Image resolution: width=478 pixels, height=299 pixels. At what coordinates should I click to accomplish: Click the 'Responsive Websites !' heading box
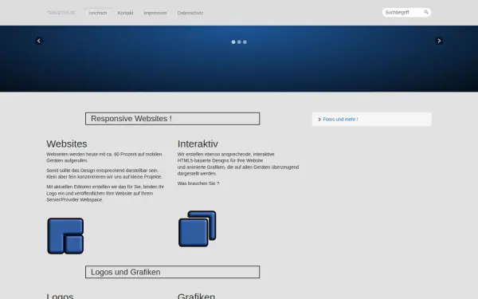173,119
